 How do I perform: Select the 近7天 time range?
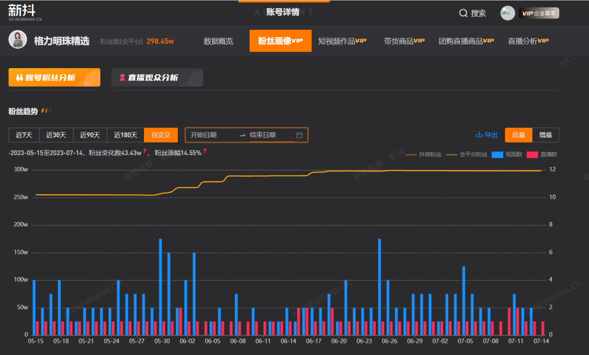24,135
